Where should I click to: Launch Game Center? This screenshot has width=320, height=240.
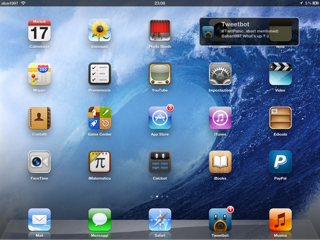pyautogui.click(x=99, y=118)
